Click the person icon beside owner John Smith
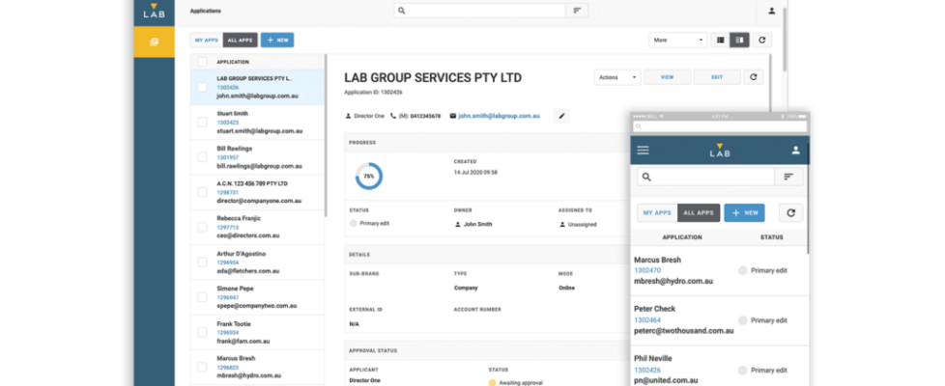 tap(457, 224)
